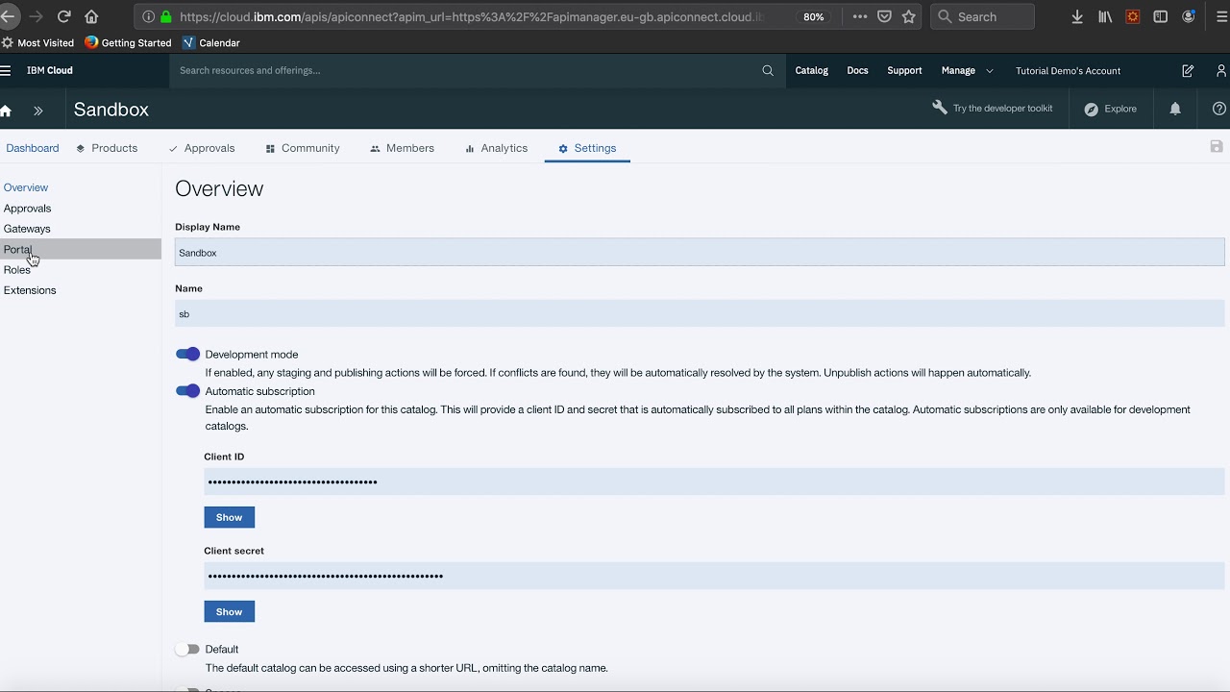
Task: Open Firefox account avatar icon
Action: (1189, 16)
